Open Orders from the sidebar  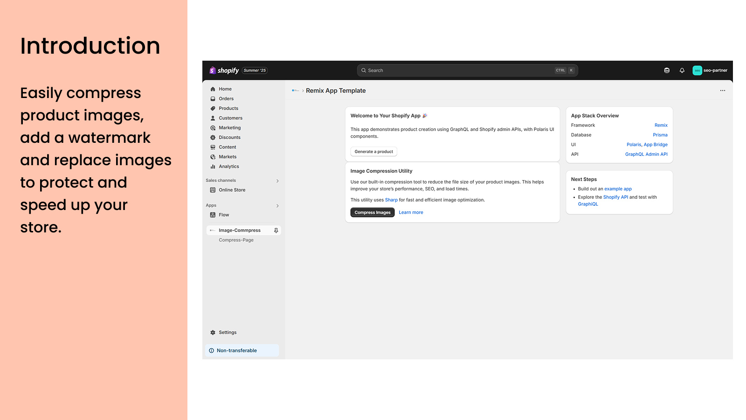pyautogui.click(x=226, y=99)
